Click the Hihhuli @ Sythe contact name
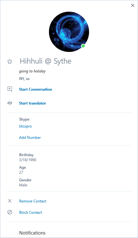 45,61
